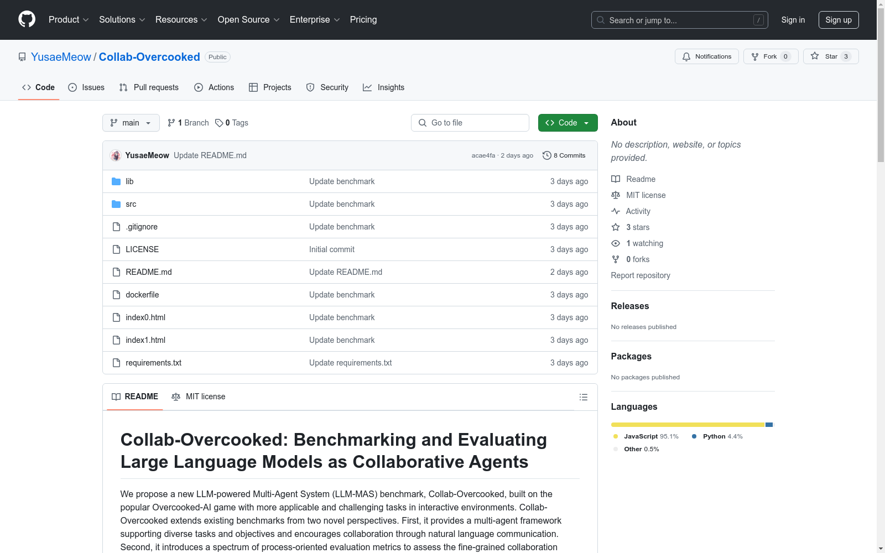View the 8 Commits history
The image size is (885, 553).
tap(564, 155)
